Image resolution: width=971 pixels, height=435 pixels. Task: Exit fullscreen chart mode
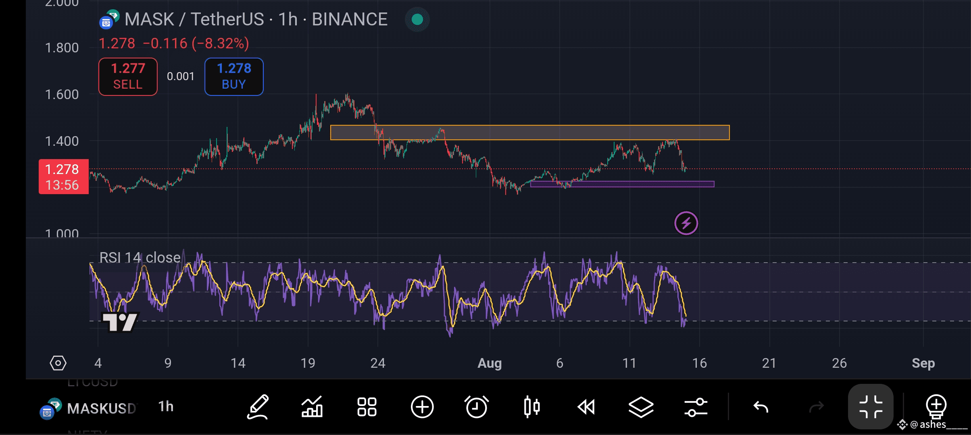(871, 407)
